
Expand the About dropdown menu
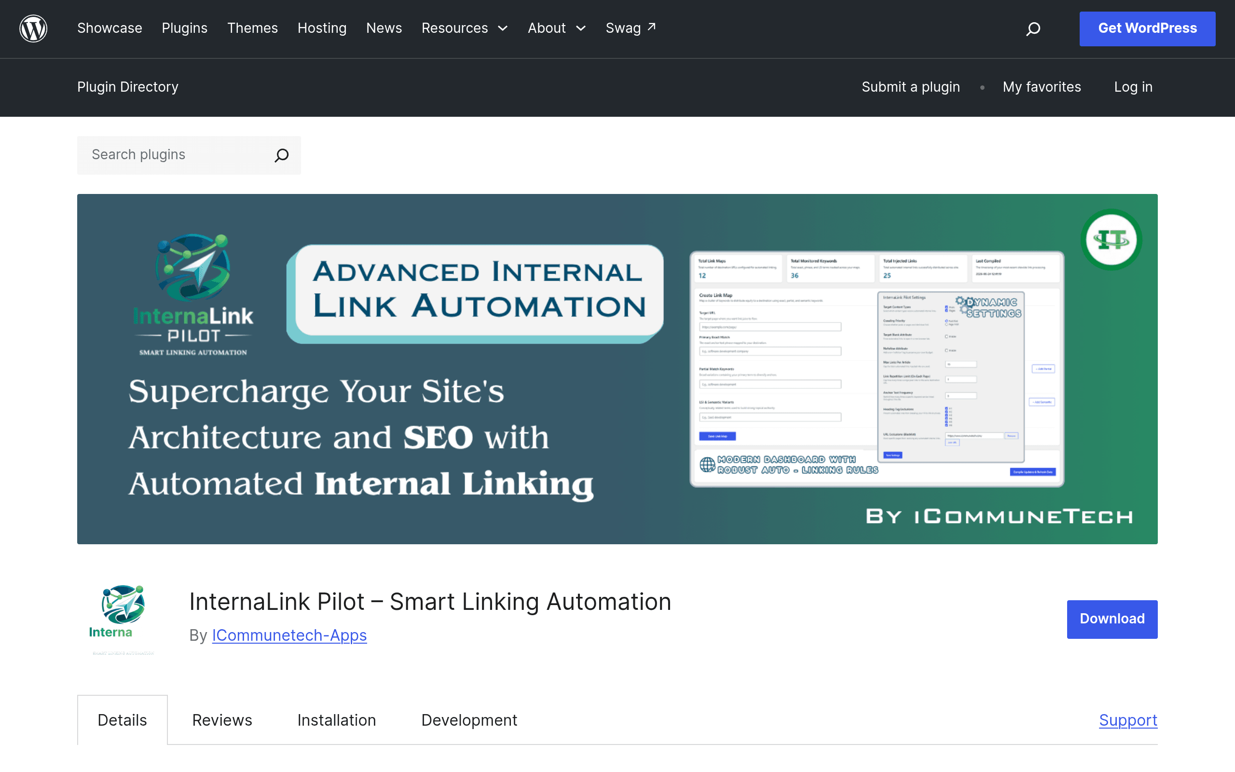557,28
